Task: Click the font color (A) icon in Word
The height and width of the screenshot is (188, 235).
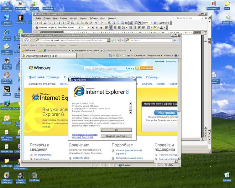Action: coord(161,28)
